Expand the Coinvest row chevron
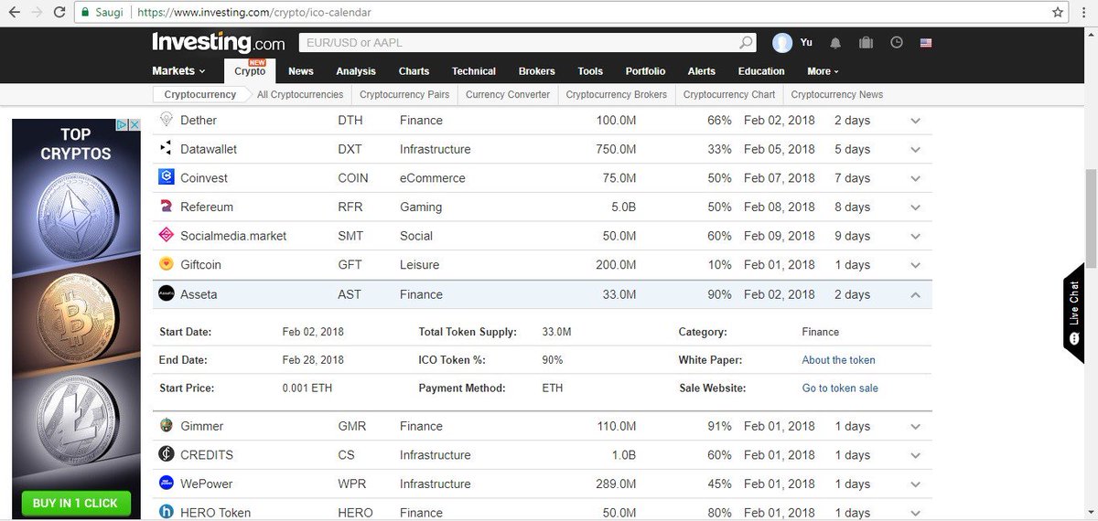The height and width of the screenshot is (521, 1098). coord(915,178)
